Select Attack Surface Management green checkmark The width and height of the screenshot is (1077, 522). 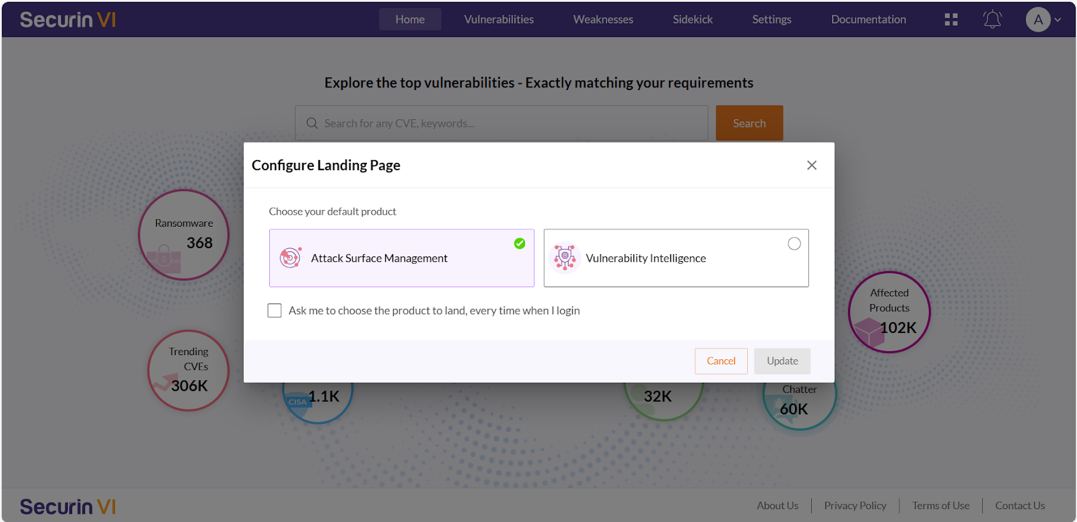click(x=520, y=244)
